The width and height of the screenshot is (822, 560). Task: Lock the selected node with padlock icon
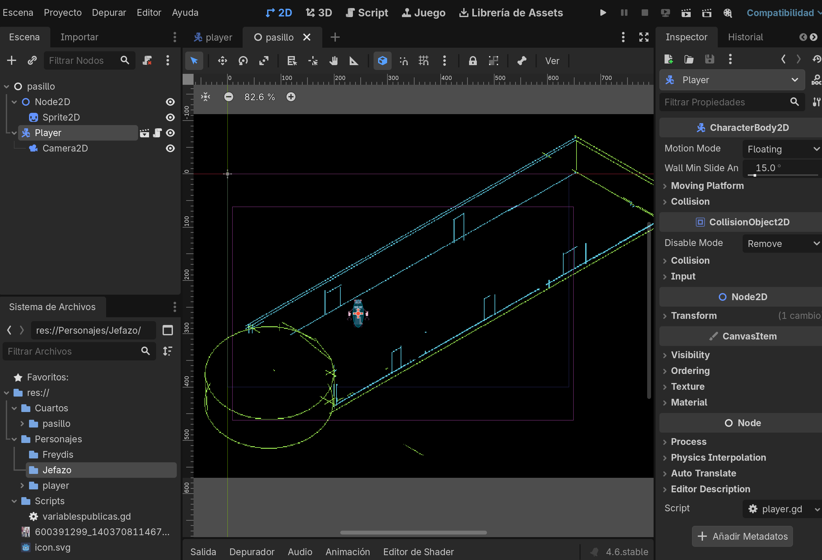473,61
